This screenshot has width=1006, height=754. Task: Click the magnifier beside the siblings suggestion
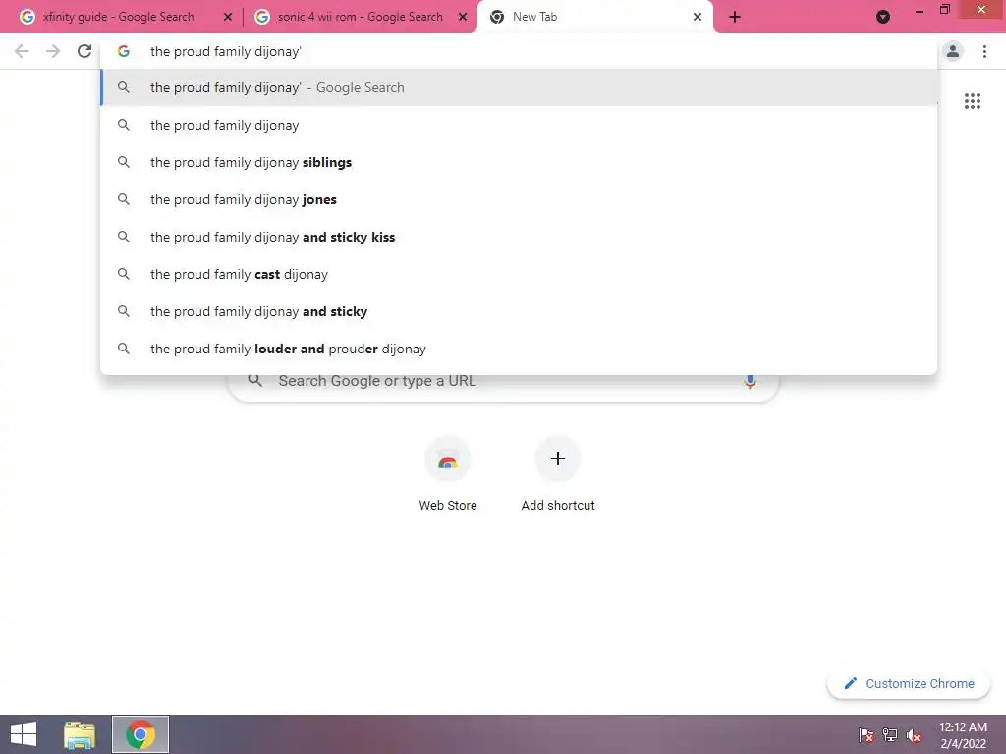pos(124,162)
